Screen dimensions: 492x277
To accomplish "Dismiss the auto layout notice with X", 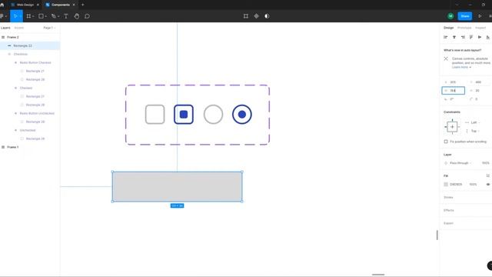I will 446,58.
